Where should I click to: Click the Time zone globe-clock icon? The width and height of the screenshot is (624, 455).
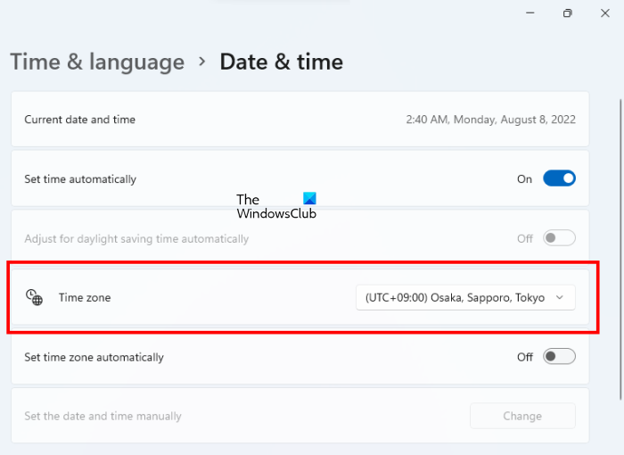pos(34,297)
